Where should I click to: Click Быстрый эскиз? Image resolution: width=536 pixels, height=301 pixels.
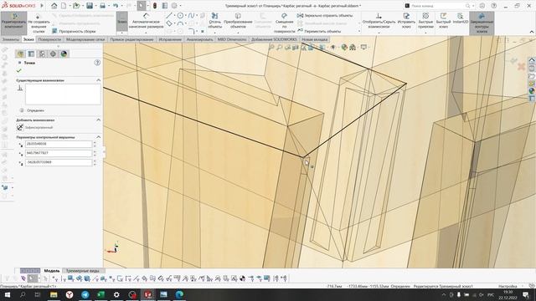(x=443, y=21)
